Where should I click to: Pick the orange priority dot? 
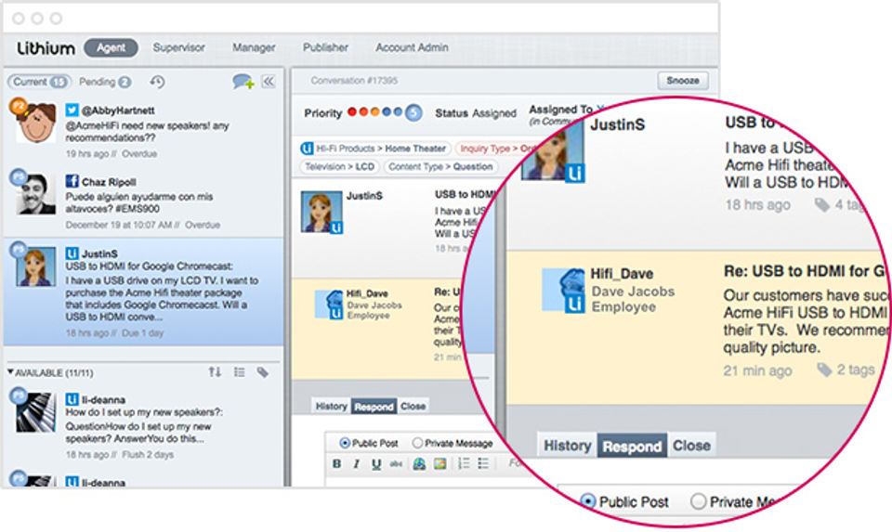pos(374,112)
